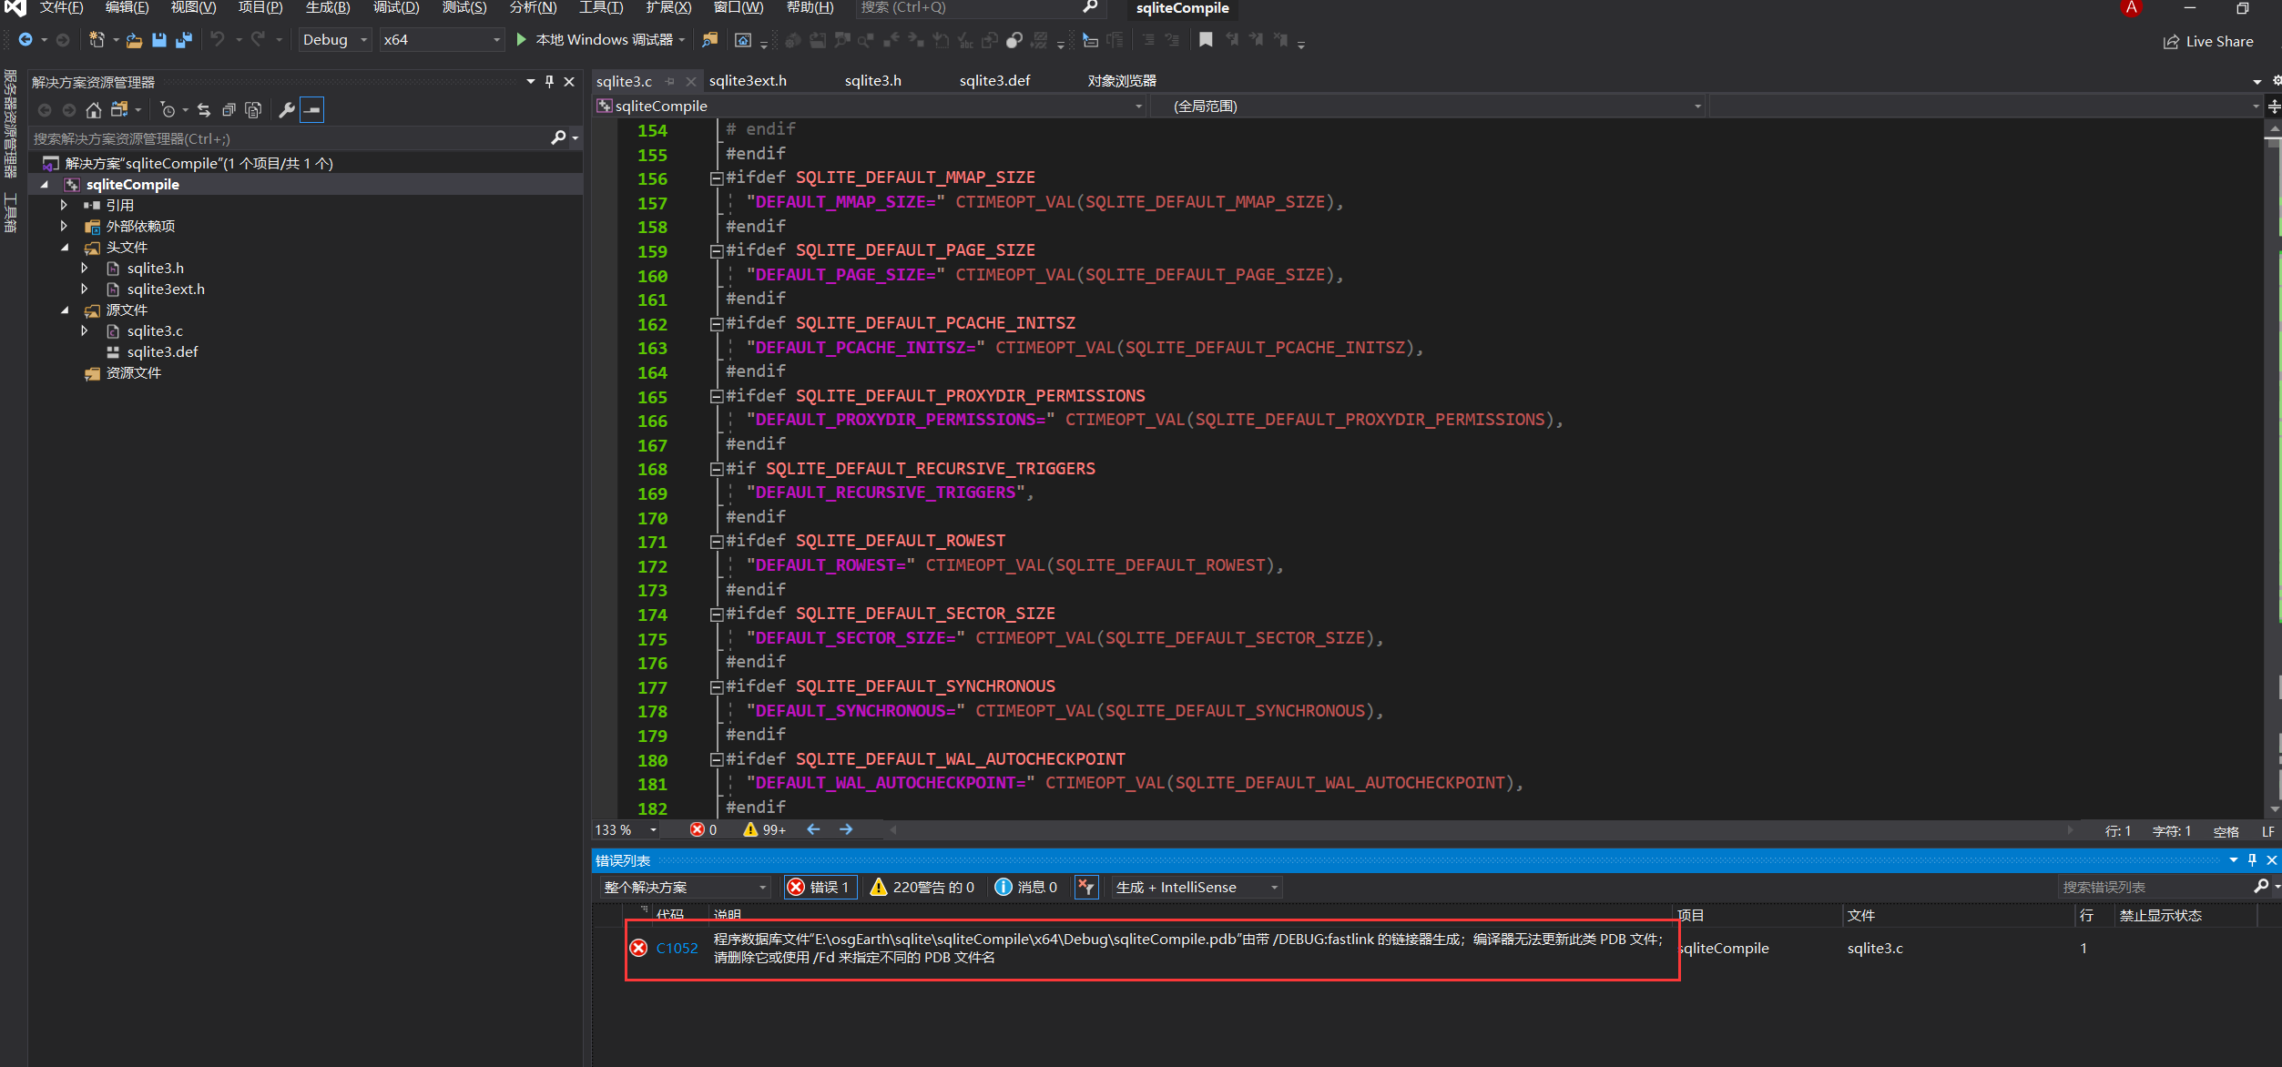2282x1067 pixels.
Task: Click the Undo icon on the toolbar
Action: pyautogui.click(x=217, y=39)
